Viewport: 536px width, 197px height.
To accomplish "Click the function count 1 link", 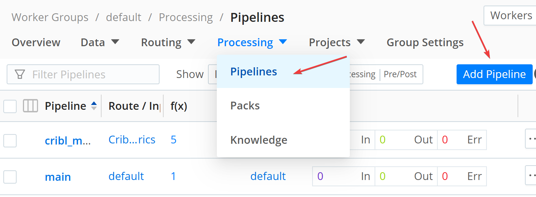I will coord(173,176).
